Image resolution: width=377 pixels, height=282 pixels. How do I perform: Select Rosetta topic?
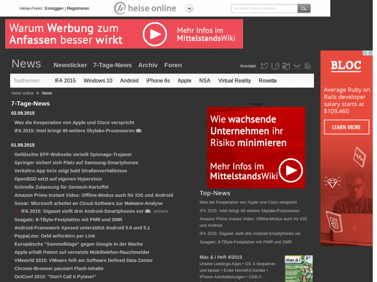pyautogui.click(x=268, y=80)
